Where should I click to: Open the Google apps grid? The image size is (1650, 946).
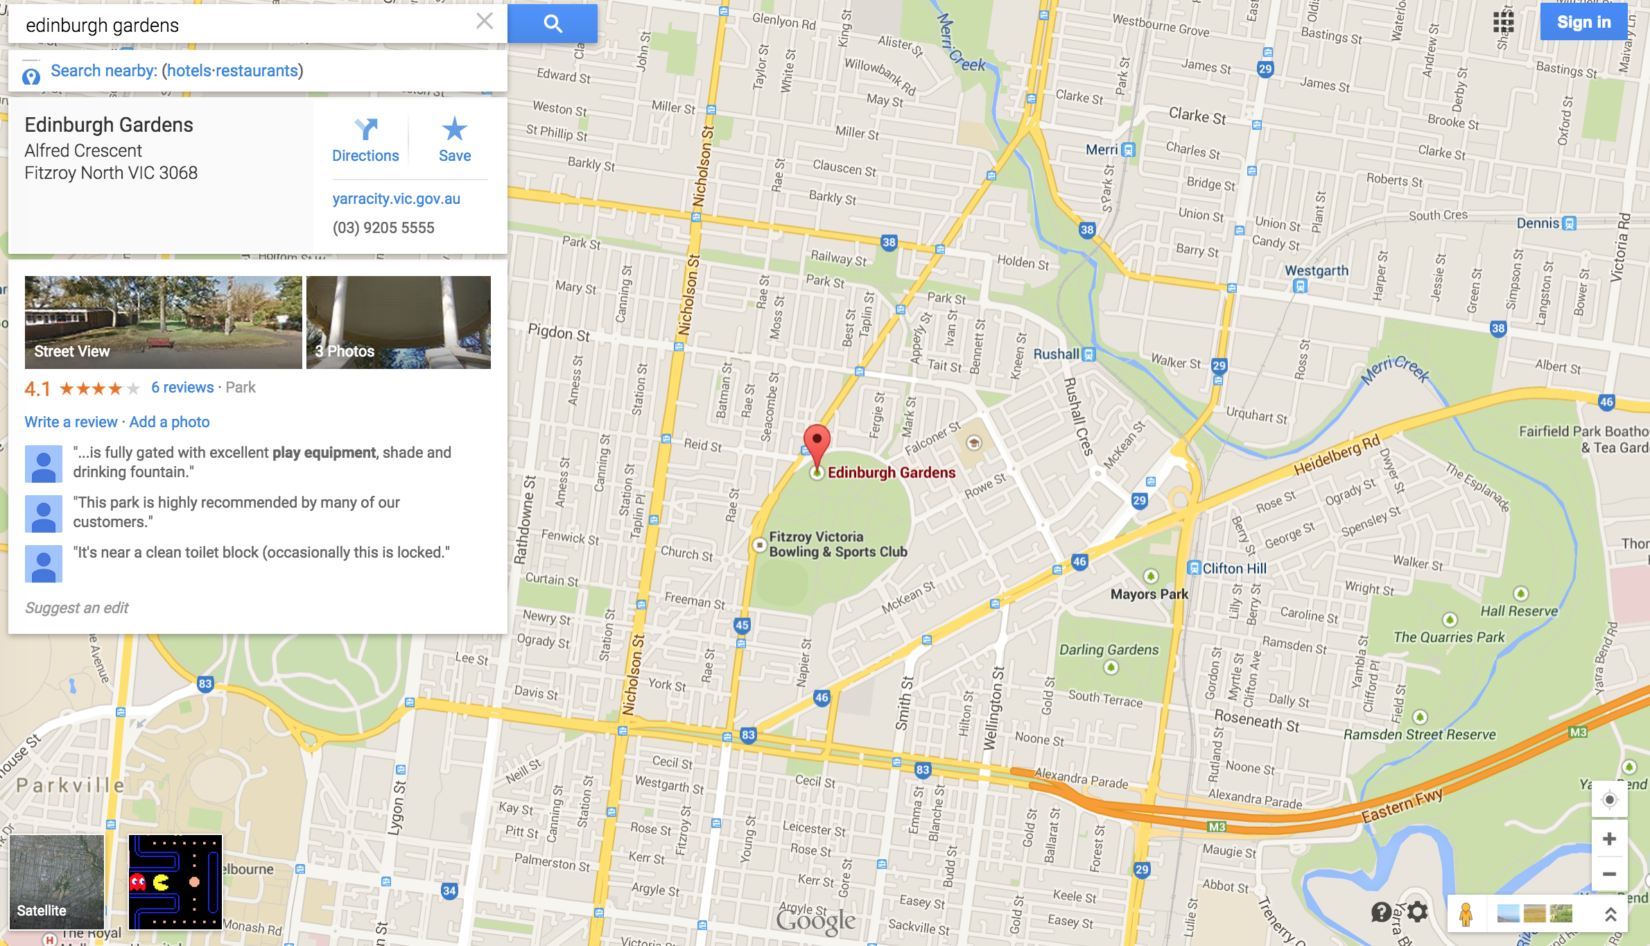[x=1503, y=22]
